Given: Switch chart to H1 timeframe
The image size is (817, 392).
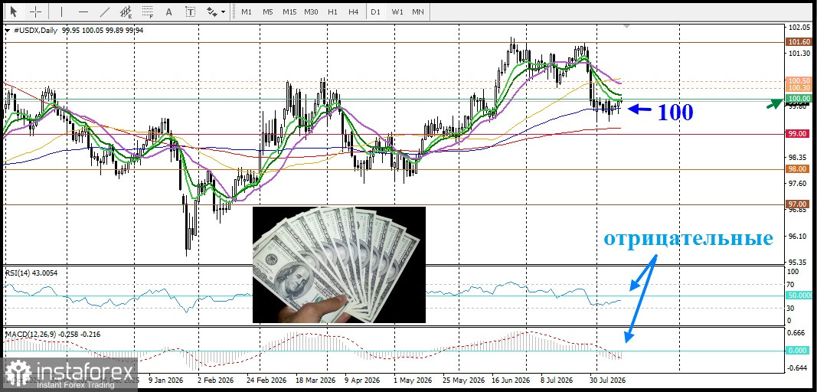Looking at the screenshot, I should 333,11.
